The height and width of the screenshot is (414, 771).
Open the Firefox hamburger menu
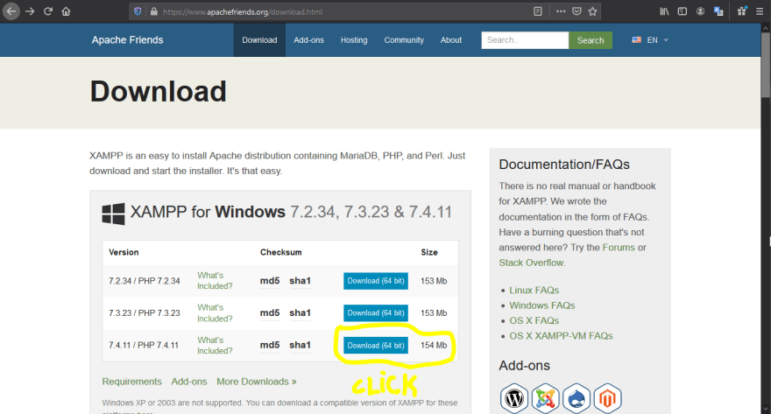(x=760, y=11)
